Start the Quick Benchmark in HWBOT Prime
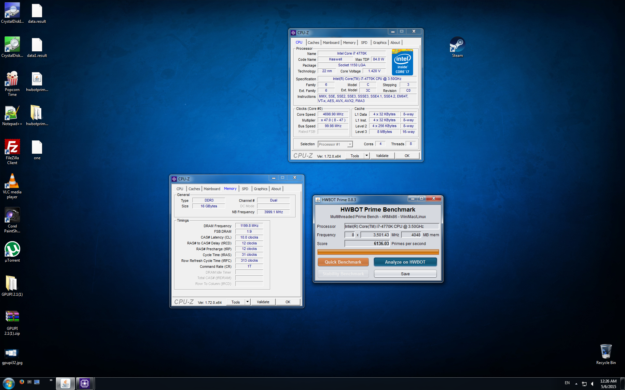The image size is (625, 390). [x=343, y=262]
